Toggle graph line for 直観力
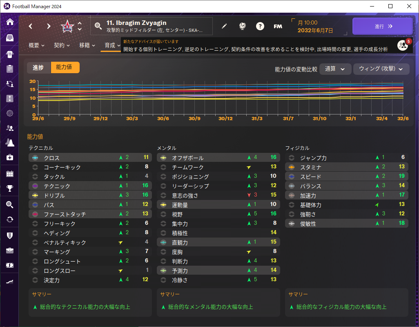This screenshot has width=419, height=327. [x=163, y=242]
